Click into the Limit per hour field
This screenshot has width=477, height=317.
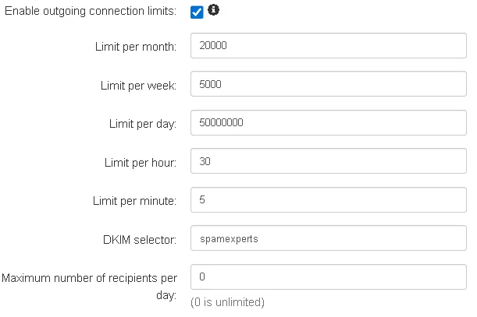329,162
